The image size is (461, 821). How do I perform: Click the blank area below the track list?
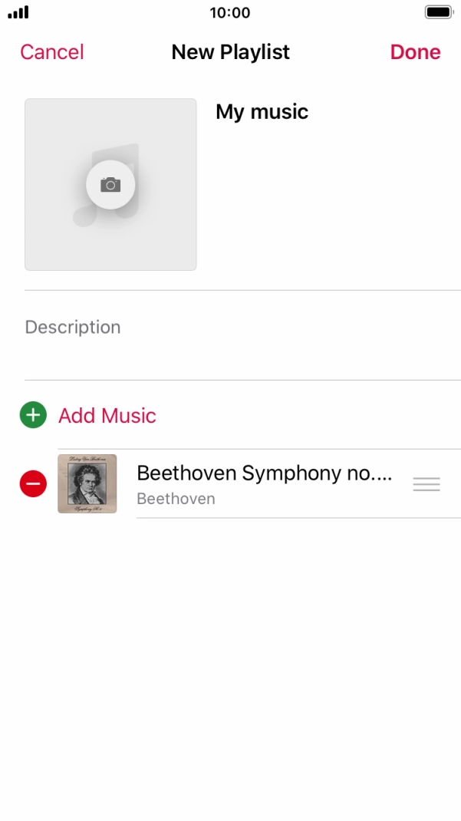pyautogui.click(x=230, y=660)
